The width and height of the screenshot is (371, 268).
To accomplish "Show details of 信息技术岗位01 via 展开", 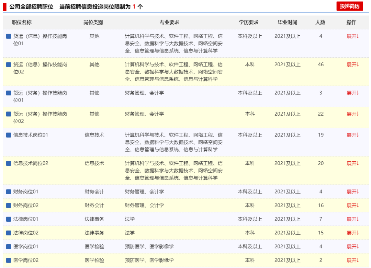I will pyautogui.click(x=352, y=135).
